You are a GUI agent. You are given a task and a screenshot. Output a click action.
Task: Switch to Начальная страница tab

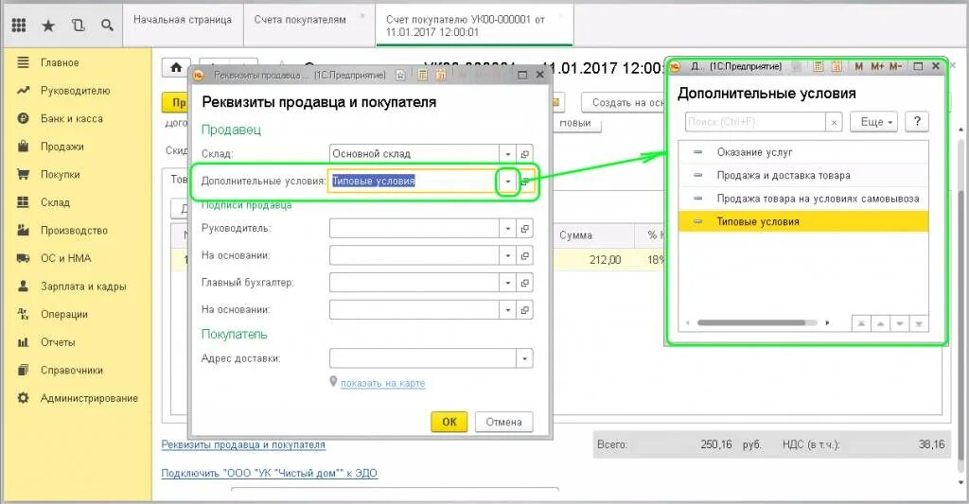[x=183, y=20]
